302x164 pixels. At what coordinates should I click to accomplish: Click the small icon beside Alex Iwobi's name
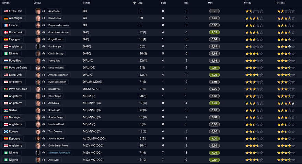[44, 160]
